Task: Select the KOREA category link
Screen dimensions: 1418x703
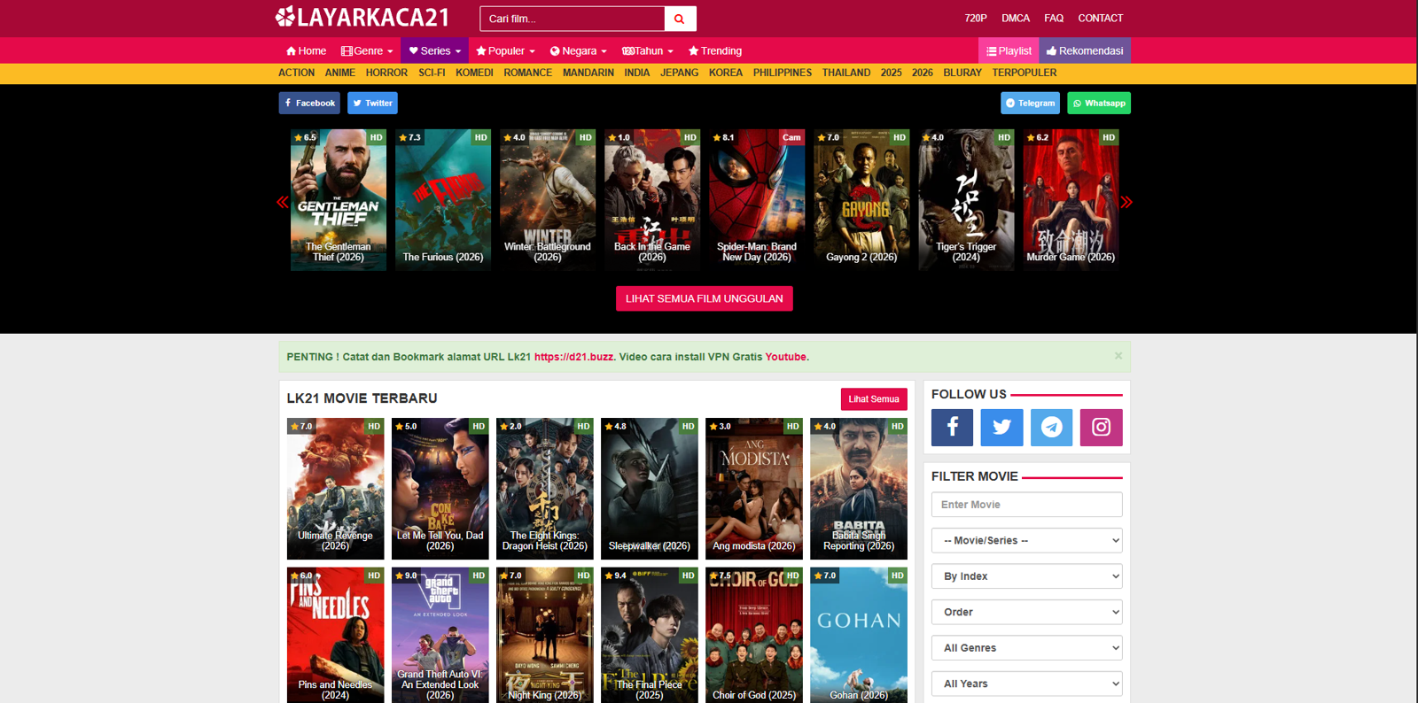Action: coord(726,73)
